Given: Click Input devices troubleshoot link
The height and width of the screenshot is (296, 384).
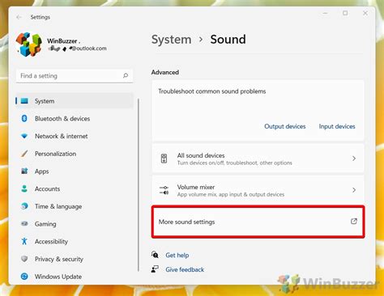Looking at the screenshot, I should click(x=337, y=126).
